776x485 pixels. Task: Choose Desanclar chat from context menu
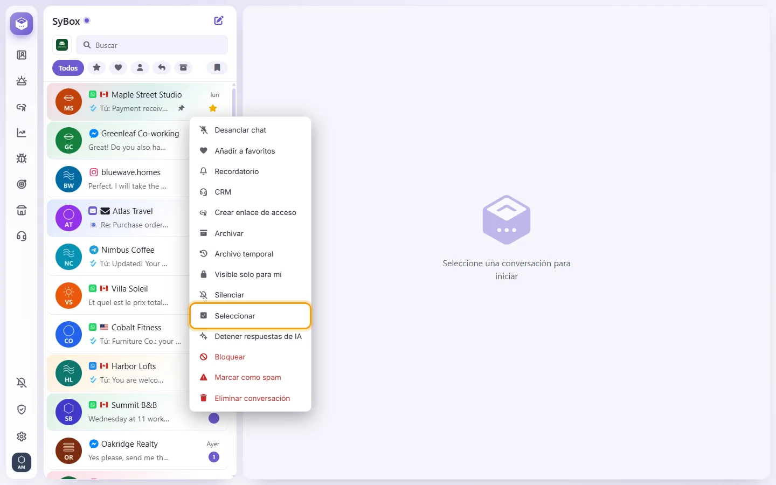pyautogui.click(x=251, y=130)
